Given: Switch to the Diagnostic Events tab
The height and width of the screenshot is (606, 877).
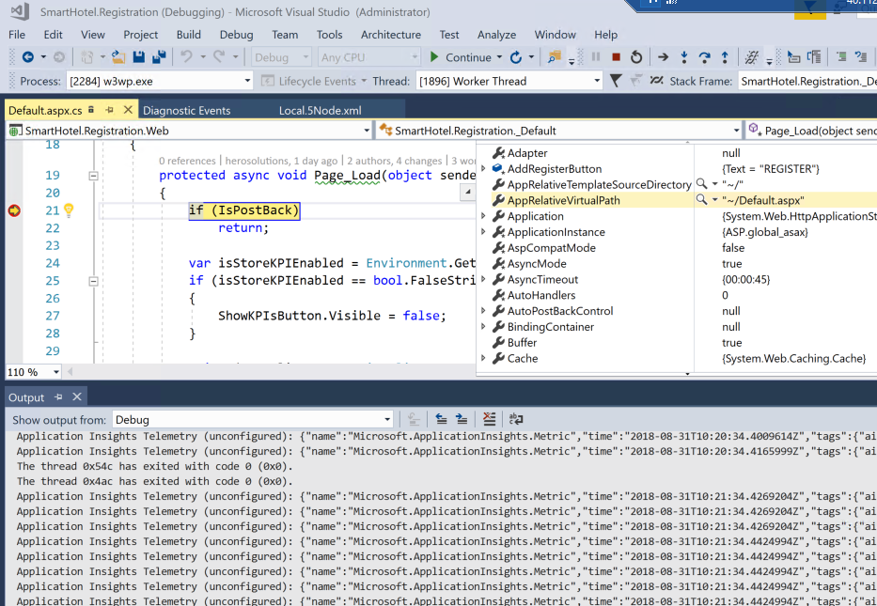Looking at the screenshot, I should pos(186,110).
